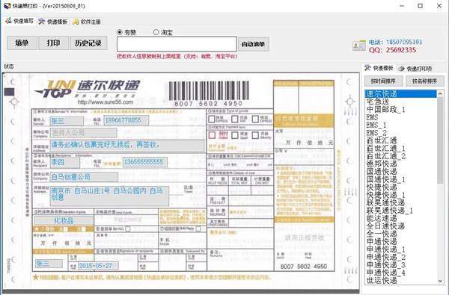This screenshot has width=449, height=295.
Task: Open the 软件注册 tab
Action: [87, 22]
